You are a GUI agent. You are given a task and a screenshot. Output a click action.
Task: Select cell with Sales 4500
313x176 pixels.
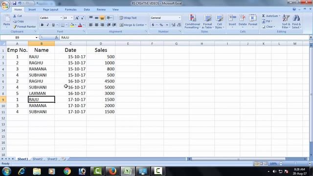(101, 81)
